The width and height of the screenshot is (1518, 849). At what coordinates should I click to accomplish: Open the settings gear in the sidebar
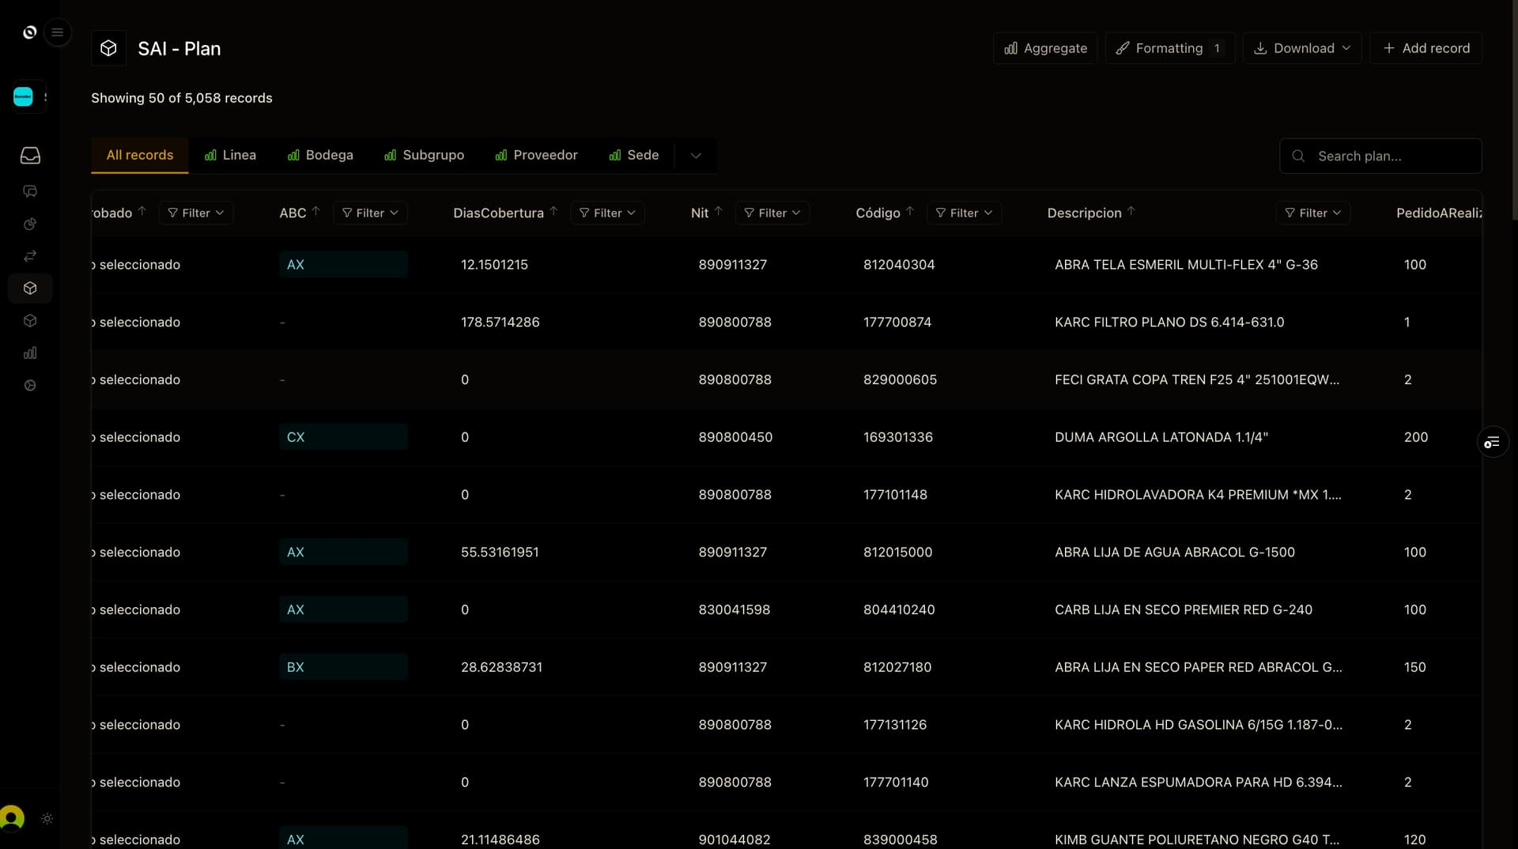click(x=30, y=385)
